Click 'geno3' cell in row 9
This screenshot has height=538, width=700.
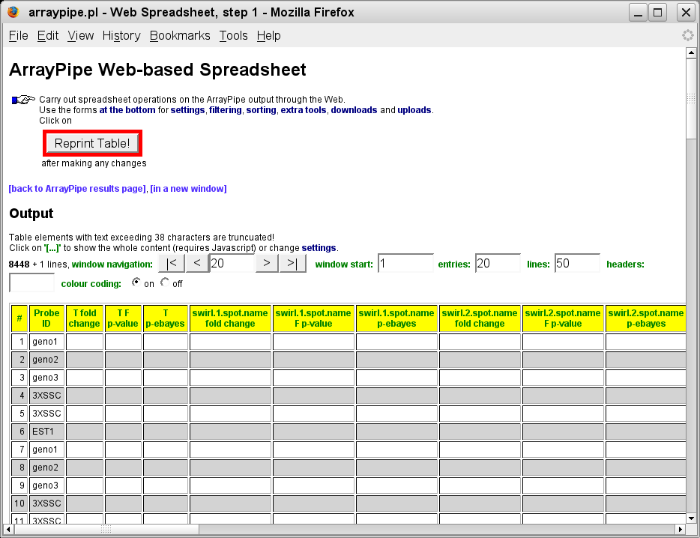[x=46, y=486]
